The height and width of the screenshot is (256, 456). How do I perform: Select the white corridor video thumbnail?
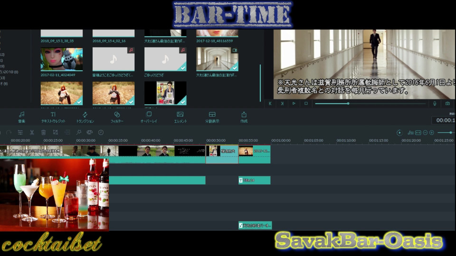[x=217, y=59]
